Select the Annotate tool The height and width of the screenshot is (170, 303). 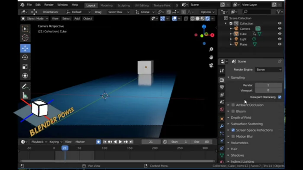click(25, 86)
